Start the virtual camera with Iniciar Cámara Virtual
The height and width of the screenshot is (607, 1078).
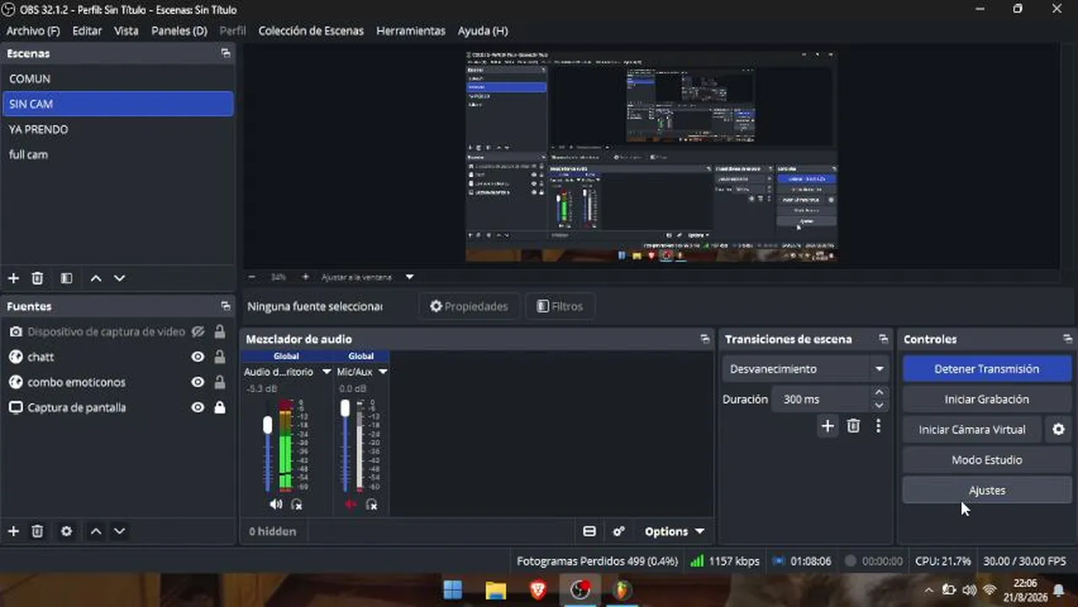(x=972, y=429)
